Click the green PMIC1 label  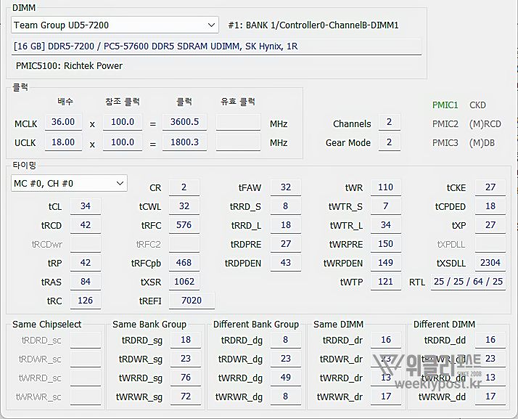445,105
